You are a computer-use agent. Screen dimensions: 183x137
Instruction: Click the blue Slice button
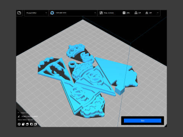coord(143,121)
